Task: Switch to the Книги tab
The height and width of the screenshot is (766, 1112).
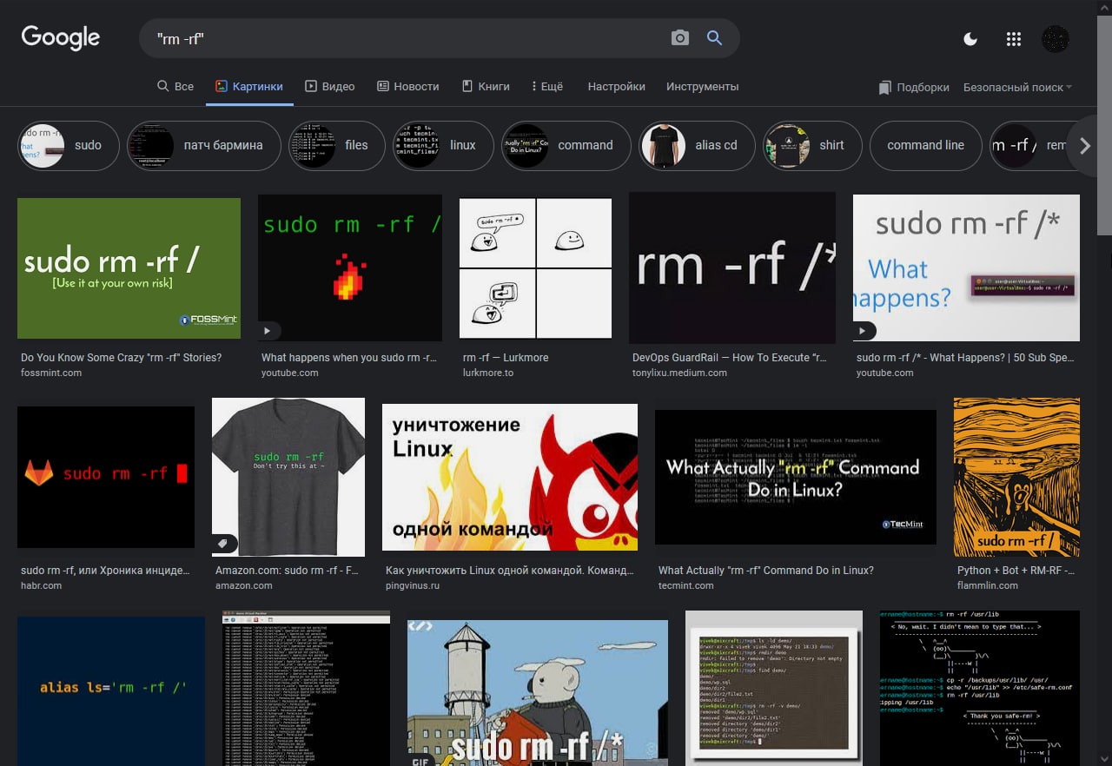Action: click(486, 86)
